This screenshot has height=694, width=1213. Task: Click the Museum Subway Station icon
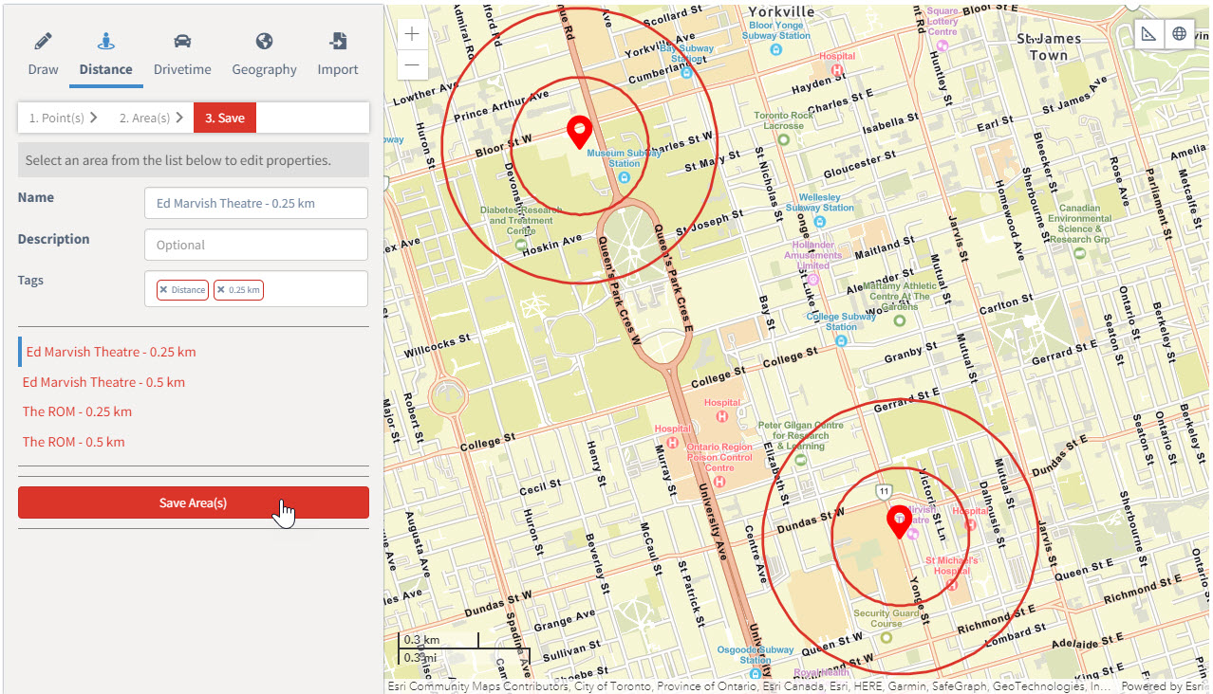tap(624, 176)
